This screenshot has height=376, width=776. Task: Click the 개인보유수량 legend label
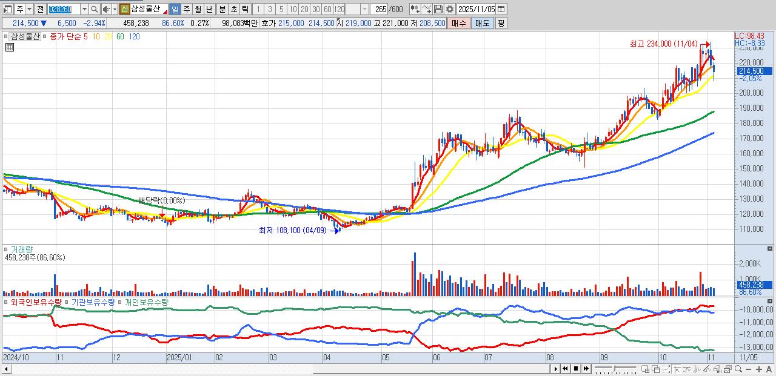[146, 302]
